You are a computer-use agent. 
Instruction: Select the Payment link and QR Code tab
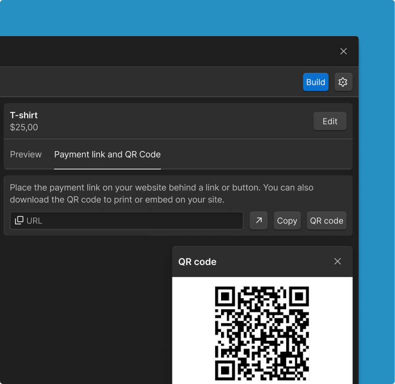tap(107, 155)
